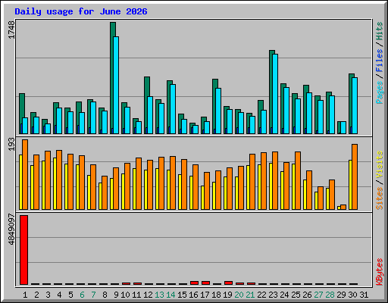
Task: Click the tall red KBytes bar for day 1
Action: click(x=23, y=250)
